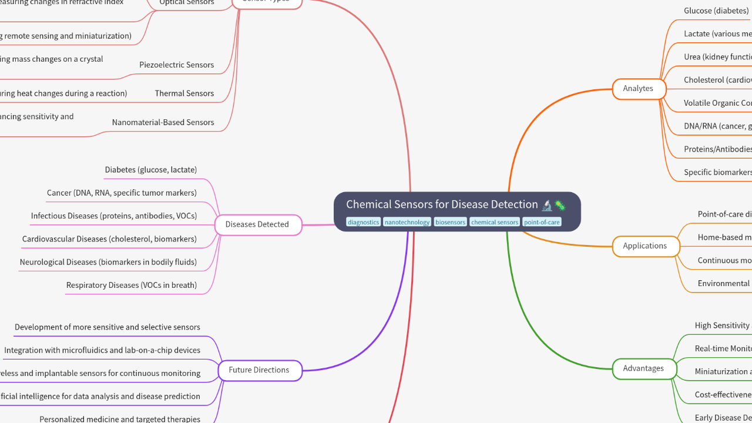
Task: Click the Specific biomarkers item
Action: pos(717,172)
